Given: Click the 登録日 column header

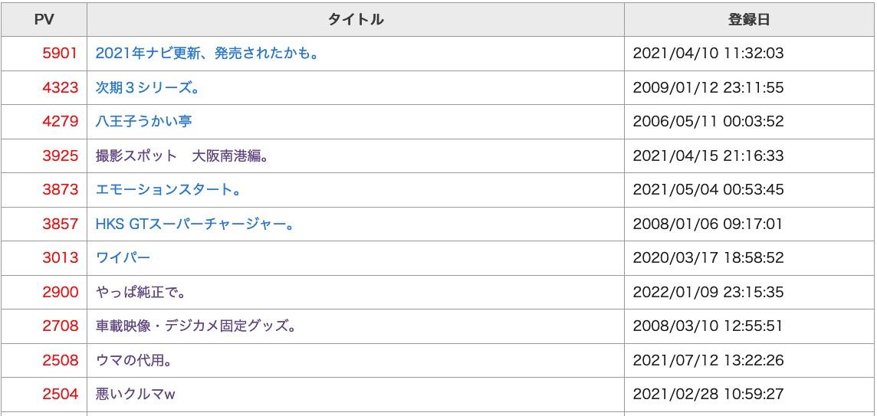Looking at the screenshot, I should pos(750,20).
